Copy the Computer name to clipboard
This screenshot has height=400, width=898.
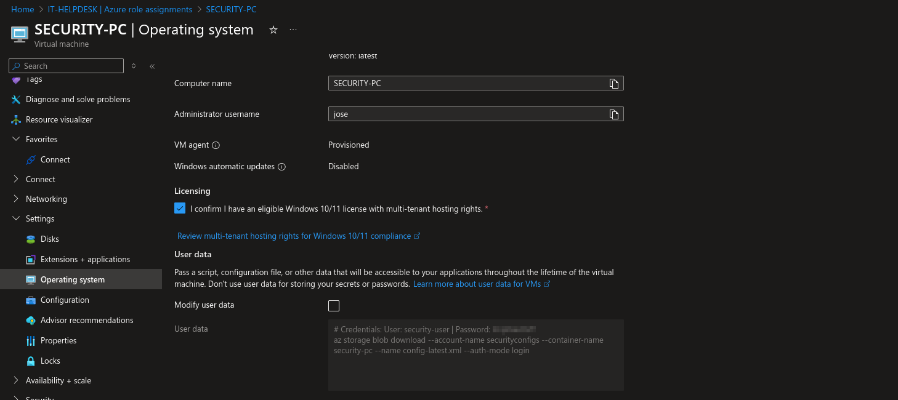click(x=614, y=83)
